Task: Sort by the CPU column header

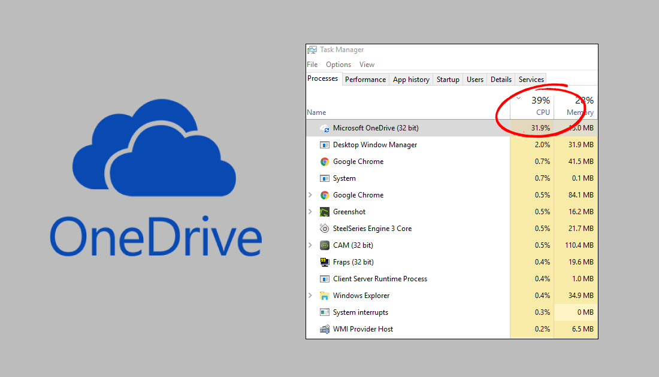Action: pos(543,113)
